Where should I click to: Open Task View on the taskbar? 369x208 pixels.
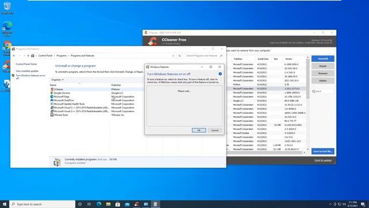pos(89,204)
